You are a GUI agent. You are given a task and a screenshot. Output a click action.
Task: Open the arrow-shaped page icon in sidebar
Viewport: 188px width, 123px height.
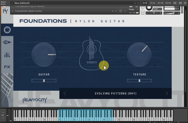(x=7, y=42)
